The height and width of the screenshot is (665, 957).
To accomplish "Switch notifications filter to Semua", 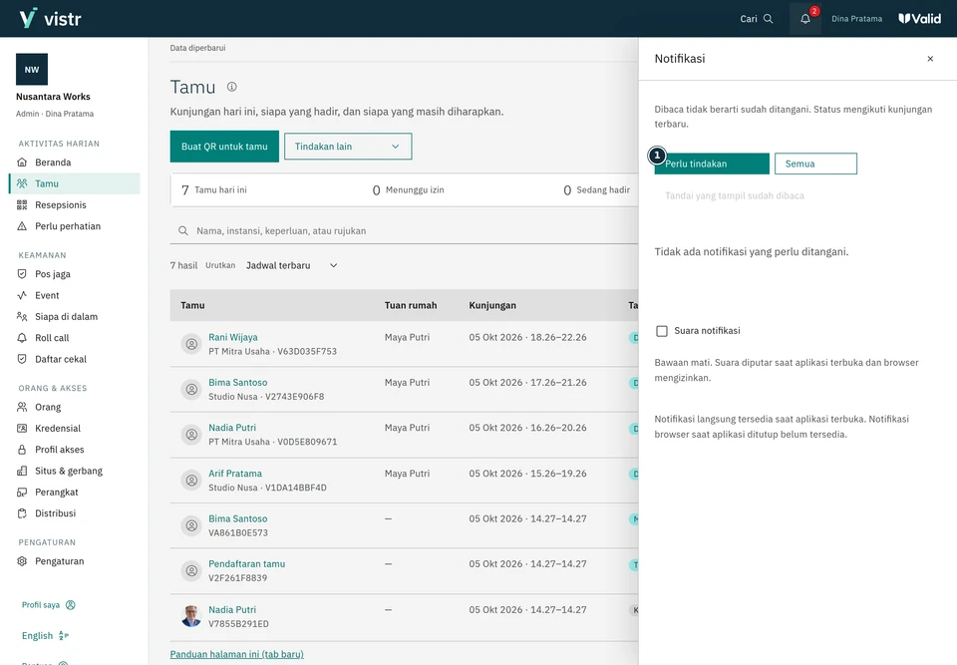I will pyautogui.click(x=815, y=164).
